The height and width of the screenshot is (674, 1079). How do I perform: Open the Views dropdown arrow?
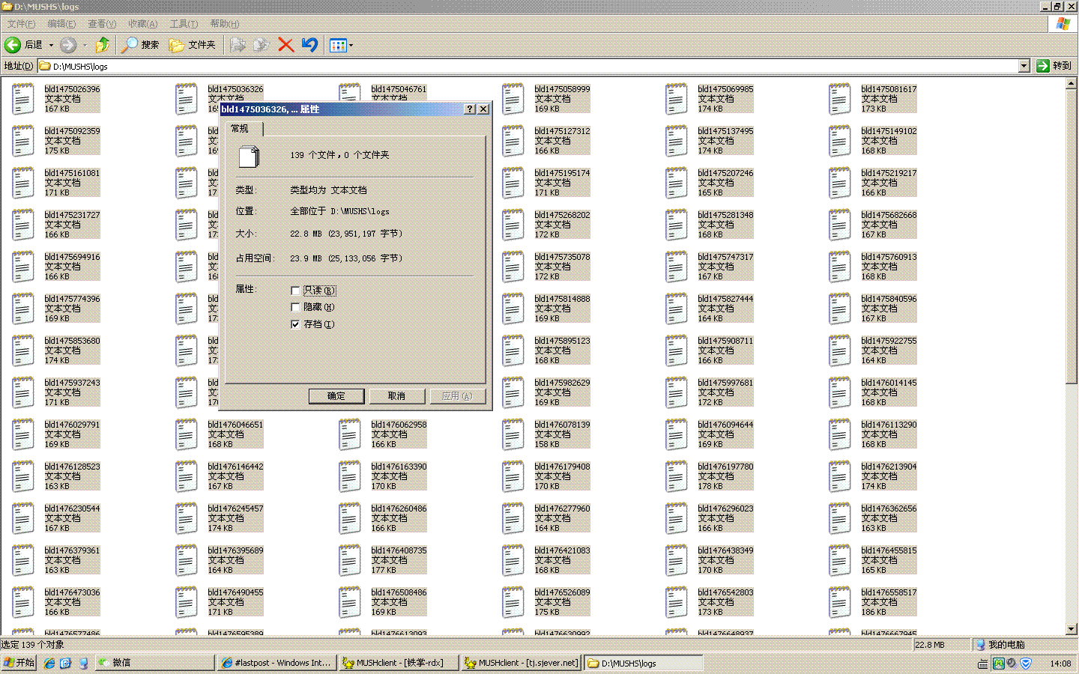pyautogui.click(x=351, y=45)
